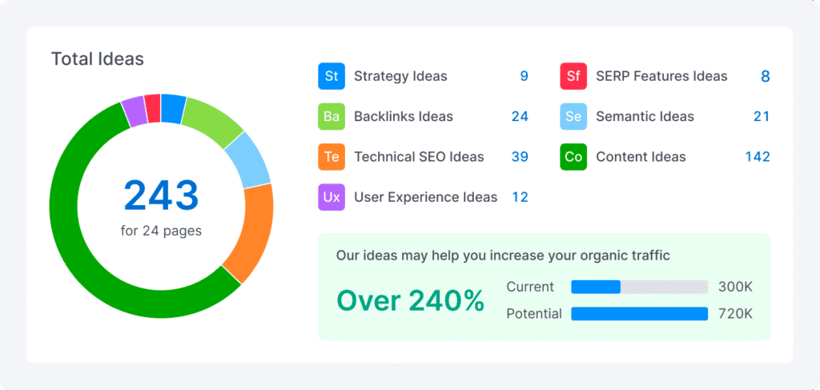Click the SERP Features Ideas label

click(x=661, y=76)
